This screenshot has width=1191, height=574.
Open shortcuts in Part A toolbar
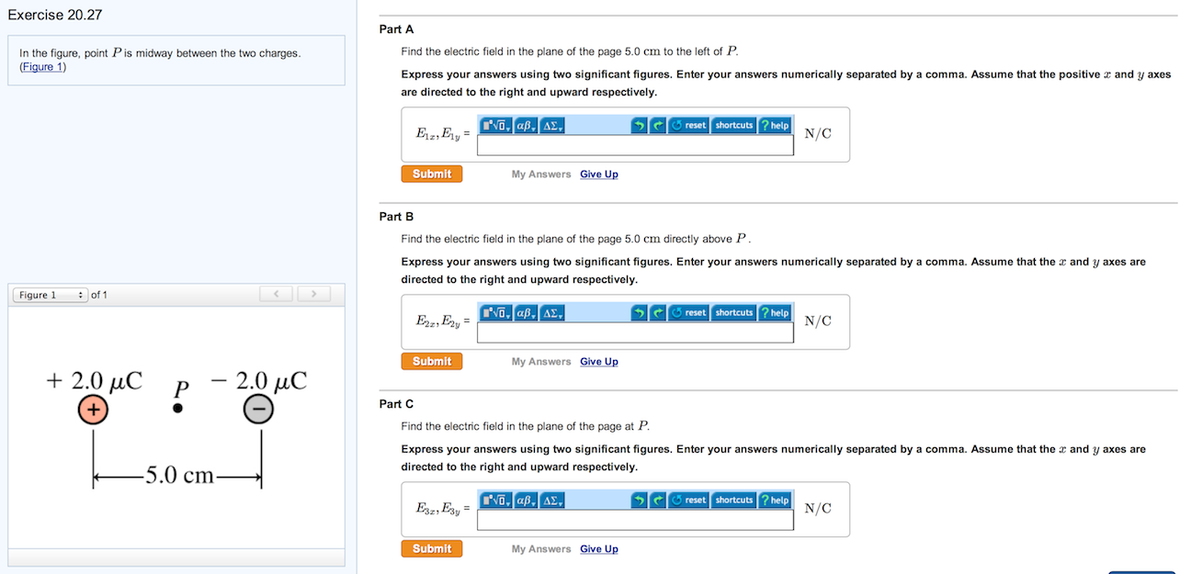click(x=733, y=125)
